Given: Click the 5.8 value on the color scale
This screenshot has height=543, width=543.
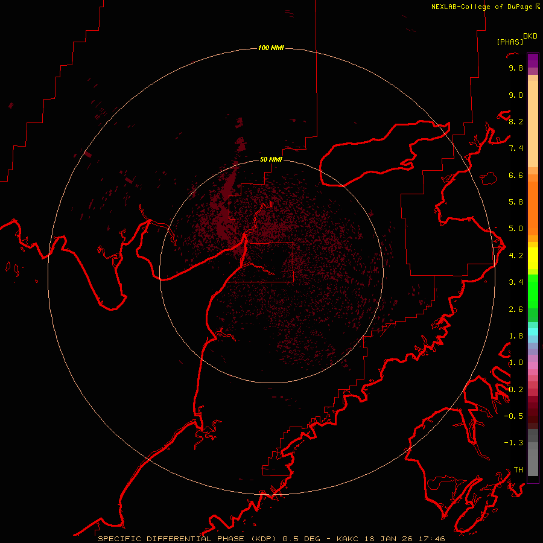Looking at the screenshot, I should coord(516,202).
